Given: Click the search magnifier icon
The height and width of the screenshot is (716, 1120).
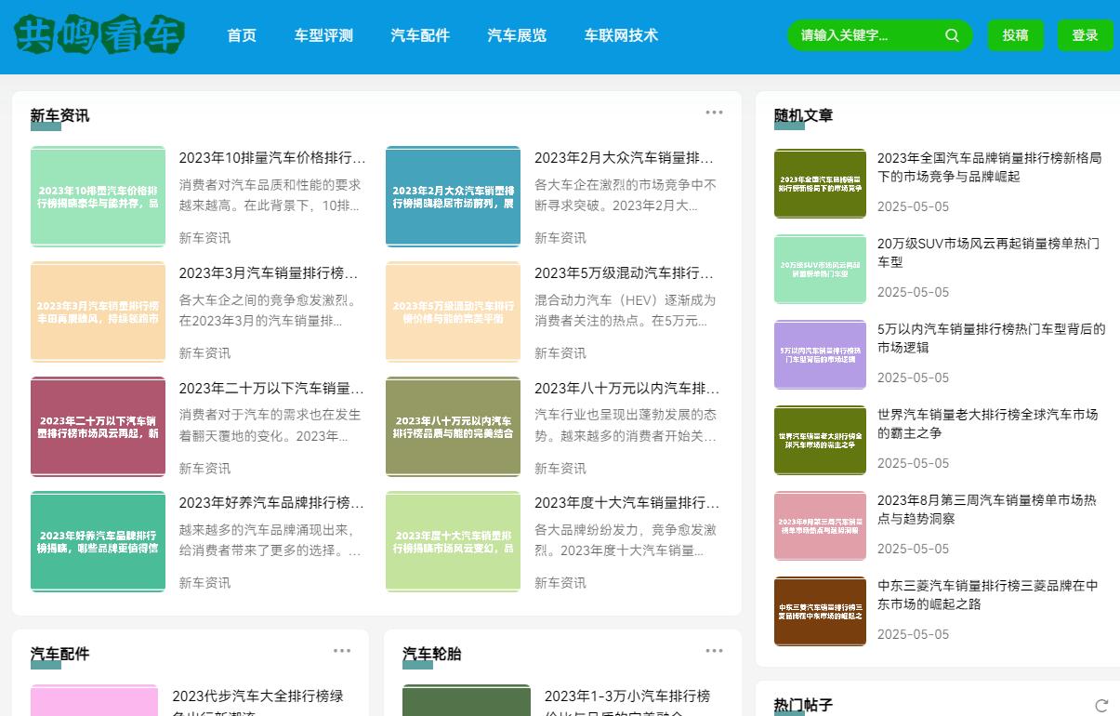Looking at the screenshot, I should (952, 35).
